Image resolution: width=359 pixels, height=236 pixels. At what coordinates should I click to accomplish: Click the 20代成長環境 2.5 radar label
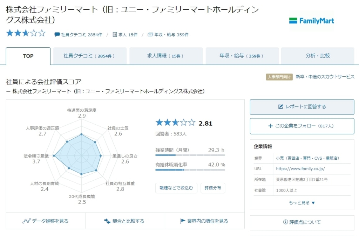(82, 199)
